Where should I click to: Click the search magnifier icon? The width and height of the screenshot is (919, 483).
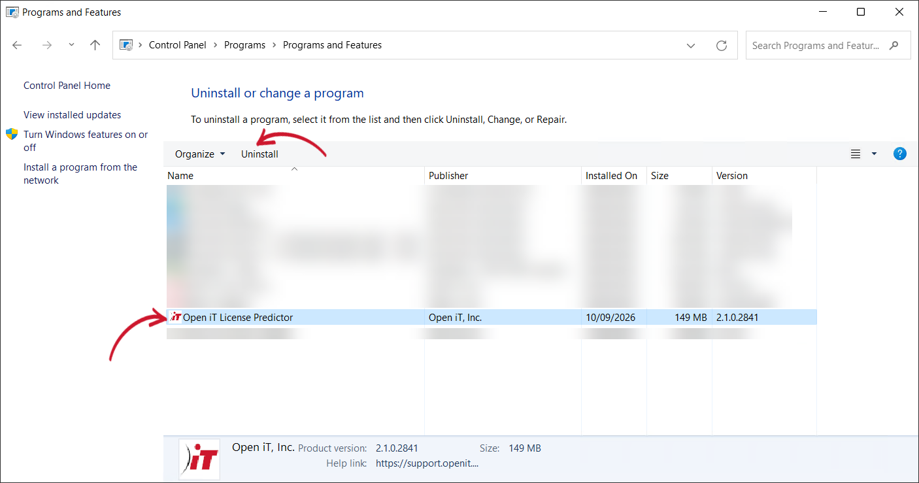(x=895, y=45)
